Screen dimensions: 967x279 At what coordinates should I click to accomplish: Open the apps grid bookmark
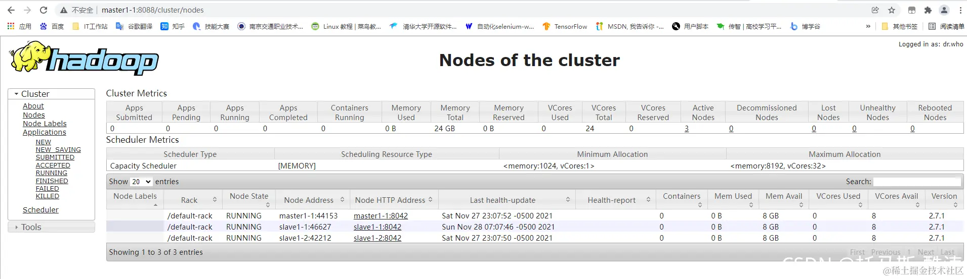[19, 26]
